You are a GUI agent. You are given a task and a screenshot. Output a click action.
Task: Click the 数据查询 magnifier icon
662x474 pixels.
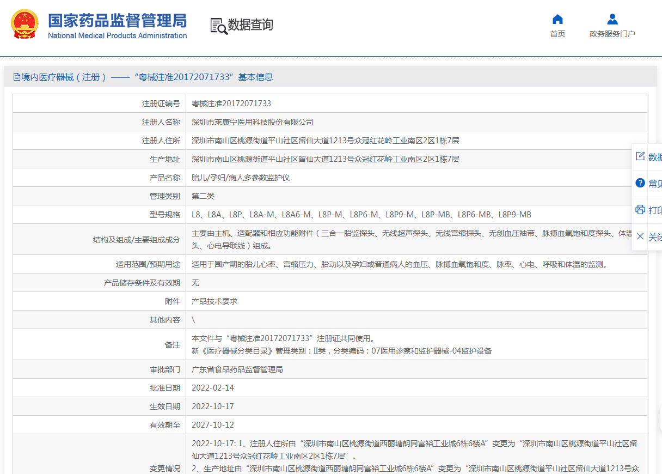click(x=219, y=26)
